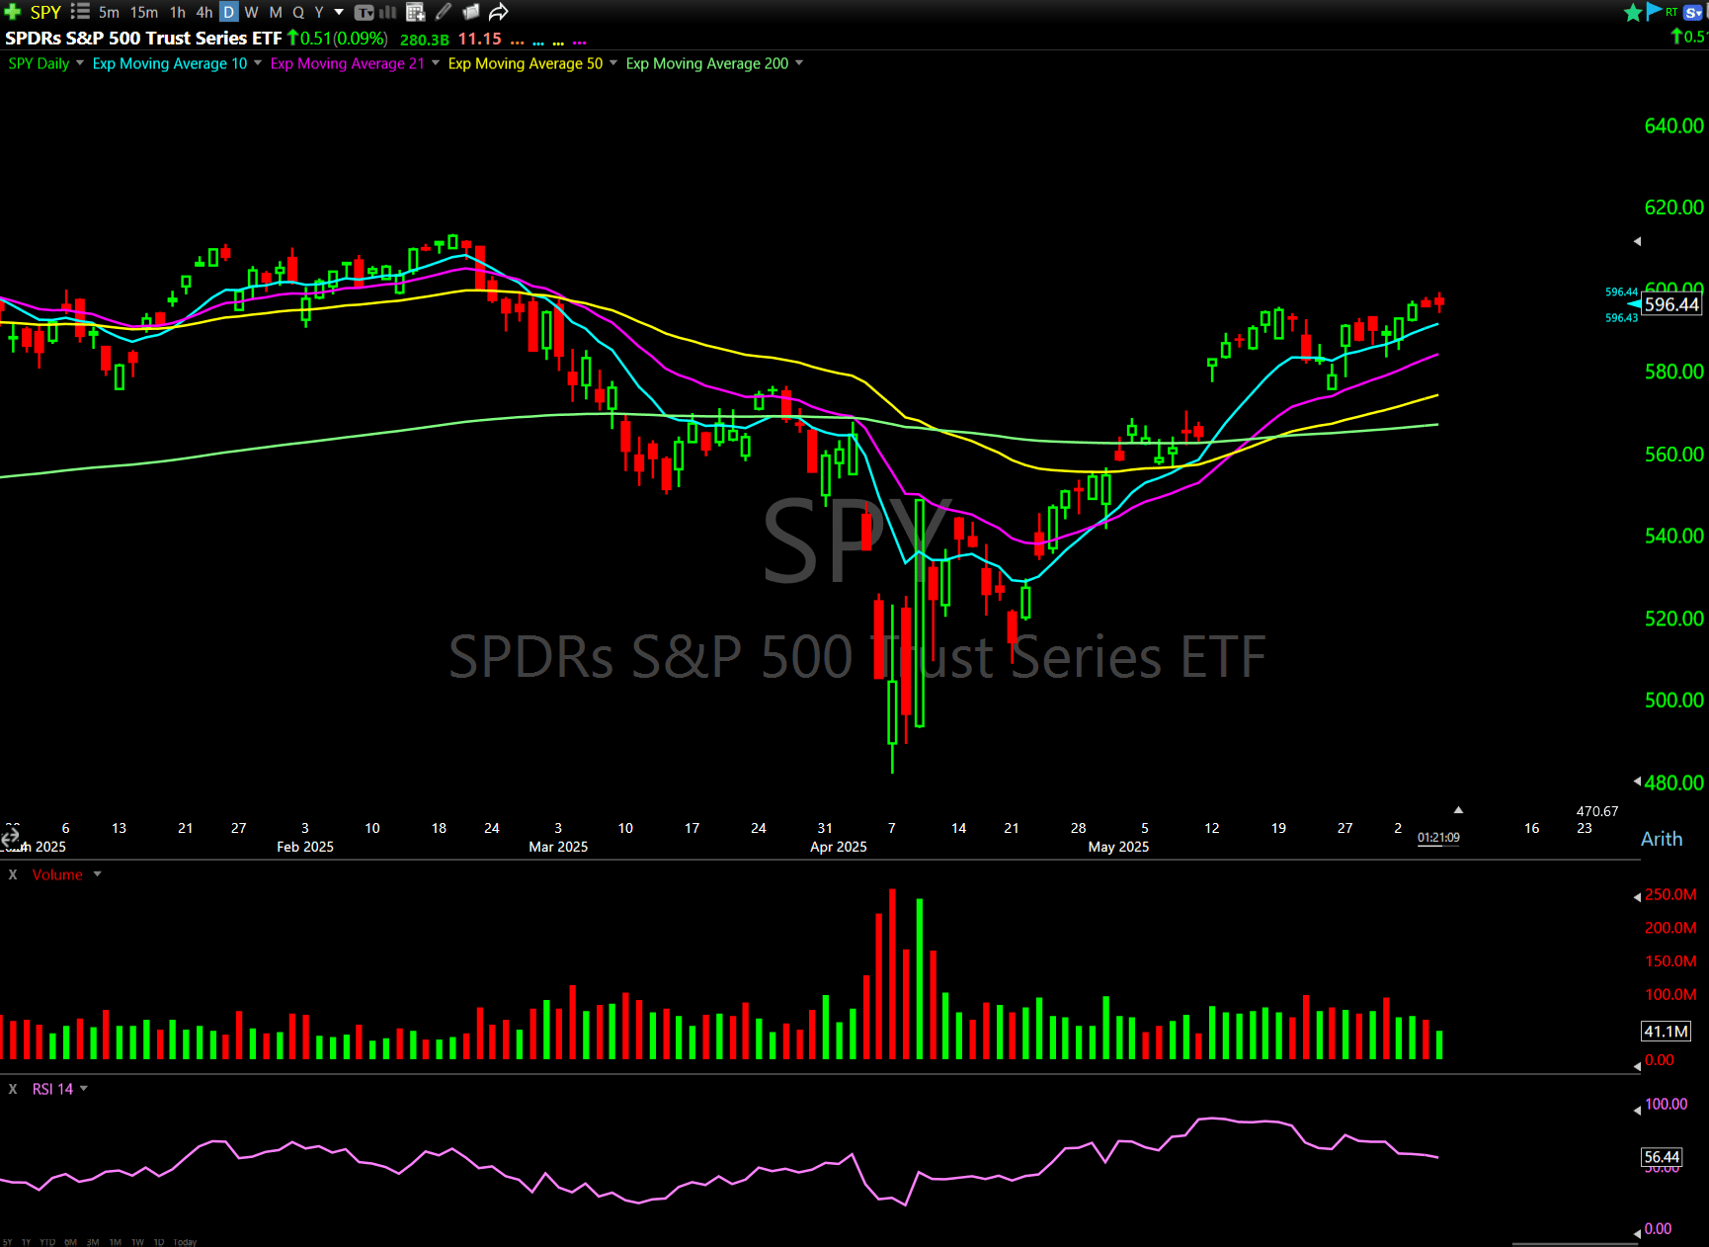Viewport: 1709px width, 1247px height.
Task: Open the add indicator grid icon
Action: [415, 12]
